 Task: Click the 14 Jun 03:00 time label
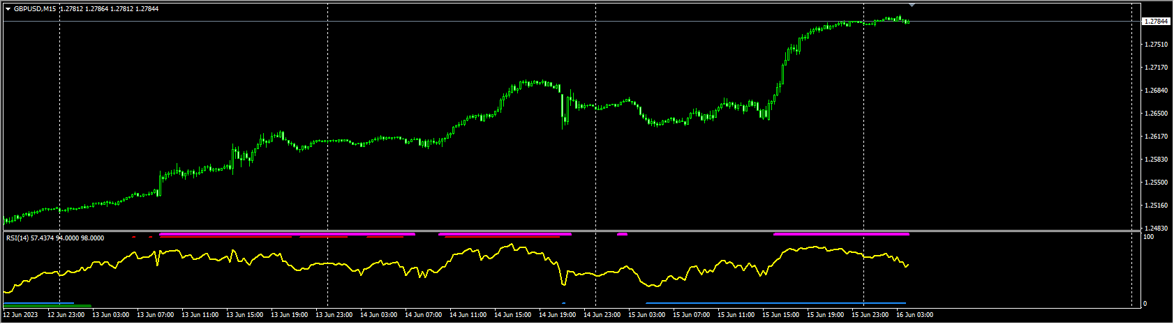(378, 316)
